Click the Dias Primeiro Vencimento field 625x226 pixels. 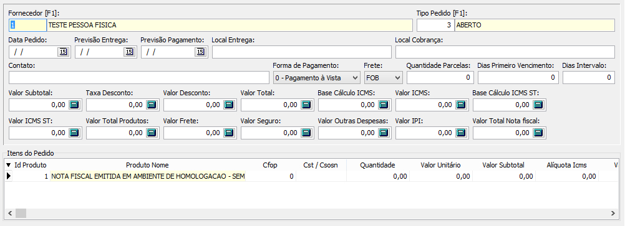[x=518, y=77]
